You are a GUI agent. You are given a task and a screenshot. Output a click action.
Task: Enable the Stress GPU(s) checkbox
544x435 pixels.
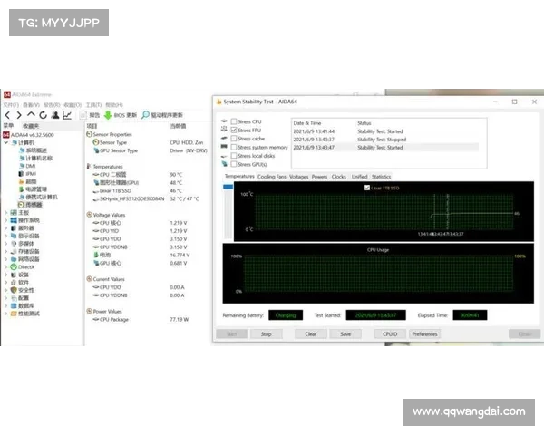pyautogui.click(x=234, y=164)
